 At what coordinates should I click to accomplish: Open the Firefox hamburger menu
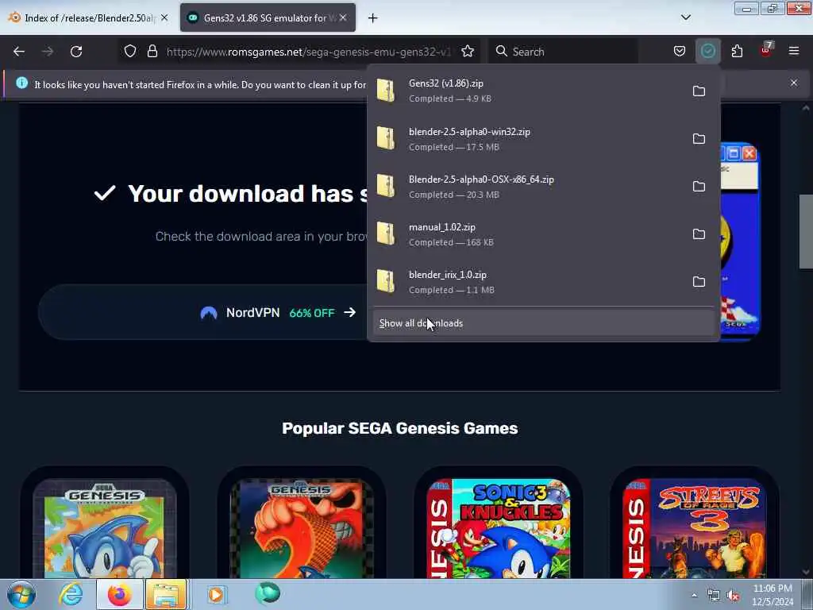click(x=794, y=51)
